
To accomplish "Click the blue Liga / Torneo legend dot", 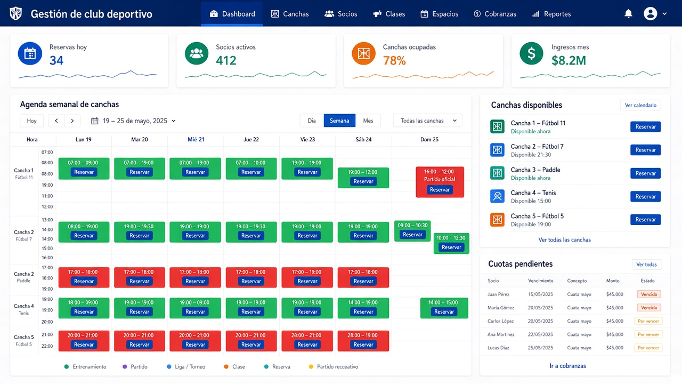I will coord(169,367).
